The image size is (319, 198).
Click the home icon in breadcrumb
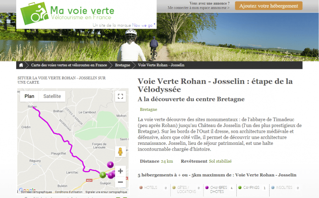click(21, 65)
